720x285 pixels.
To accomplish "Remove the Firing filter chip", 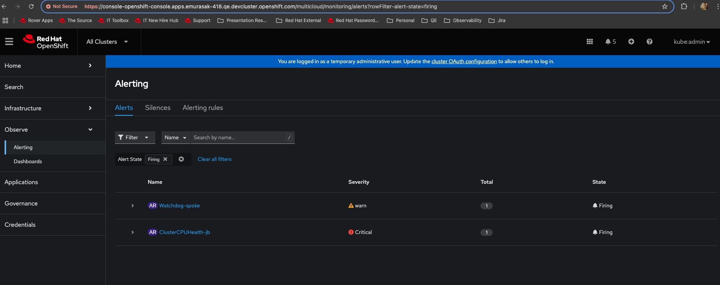I will point(165,159).
